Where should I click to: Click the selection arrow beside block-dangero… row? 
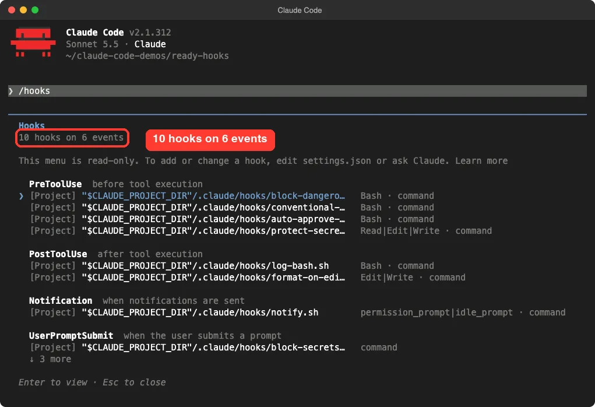tap(21, 196)
